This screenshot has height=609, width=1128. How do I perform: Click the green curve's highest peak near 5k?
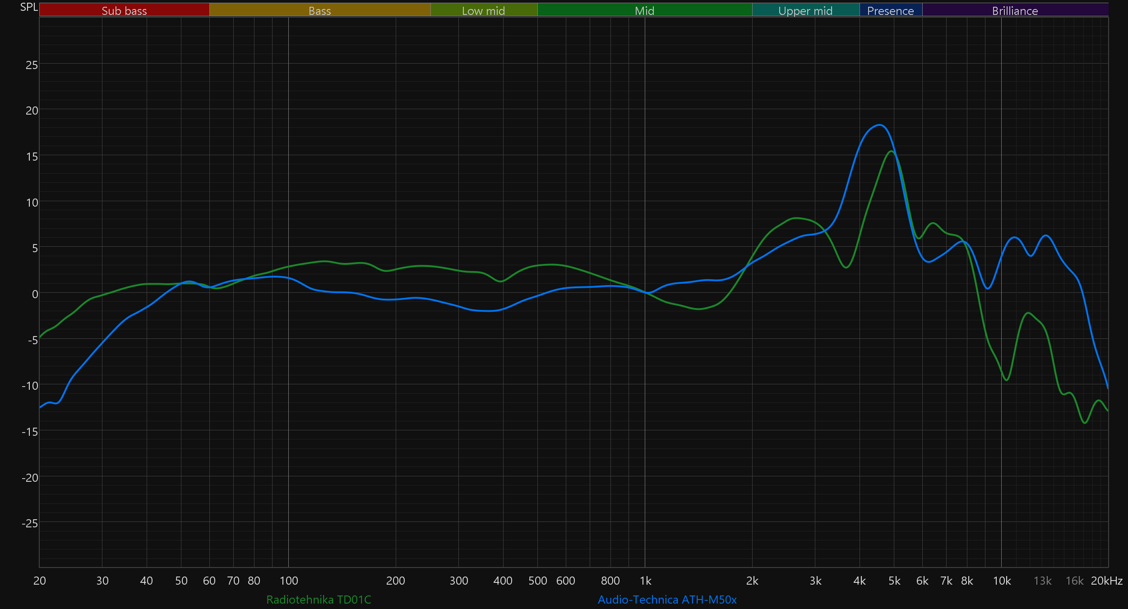(892, 151)
